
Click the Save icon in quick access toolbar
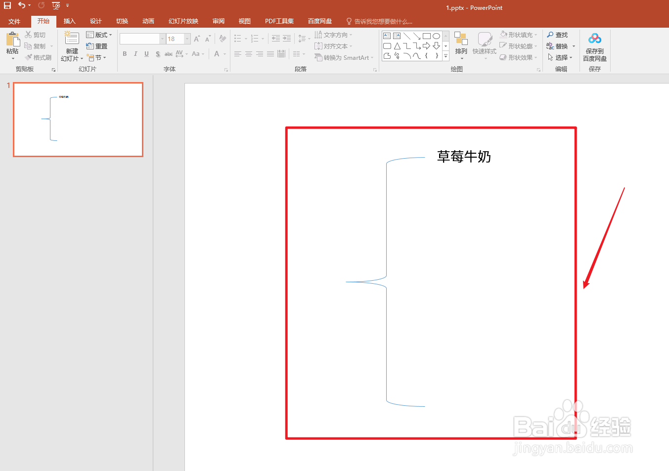tap(7, 5)
